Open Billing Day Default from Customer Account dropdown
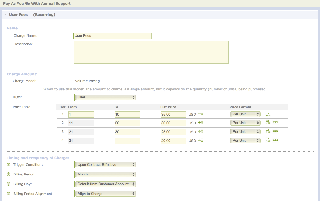Image resolution: width=320 pixels, height=201 pixels. pyautogui.click(x=105, y=184)
